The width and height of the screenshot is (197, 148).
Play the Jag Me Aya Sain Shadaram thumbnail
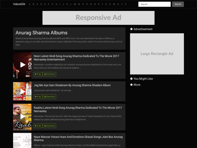pyautogui.click(x=22, y=91)
